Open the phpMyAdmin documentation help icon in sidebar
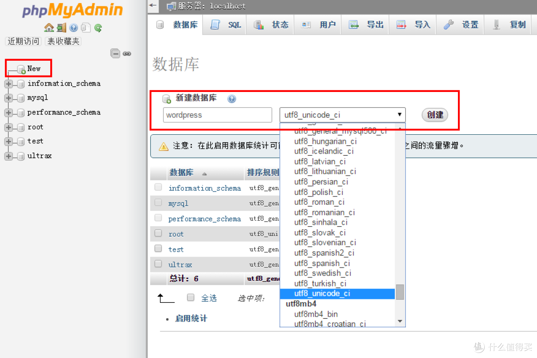 (73, 28)
